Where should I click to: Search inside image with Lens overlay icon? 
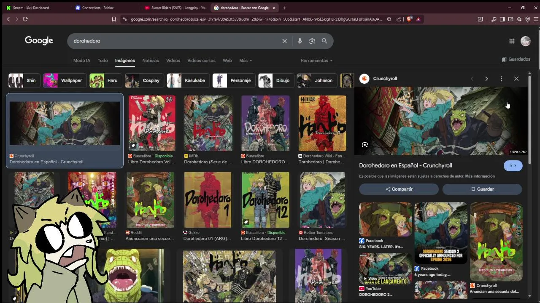365,145
